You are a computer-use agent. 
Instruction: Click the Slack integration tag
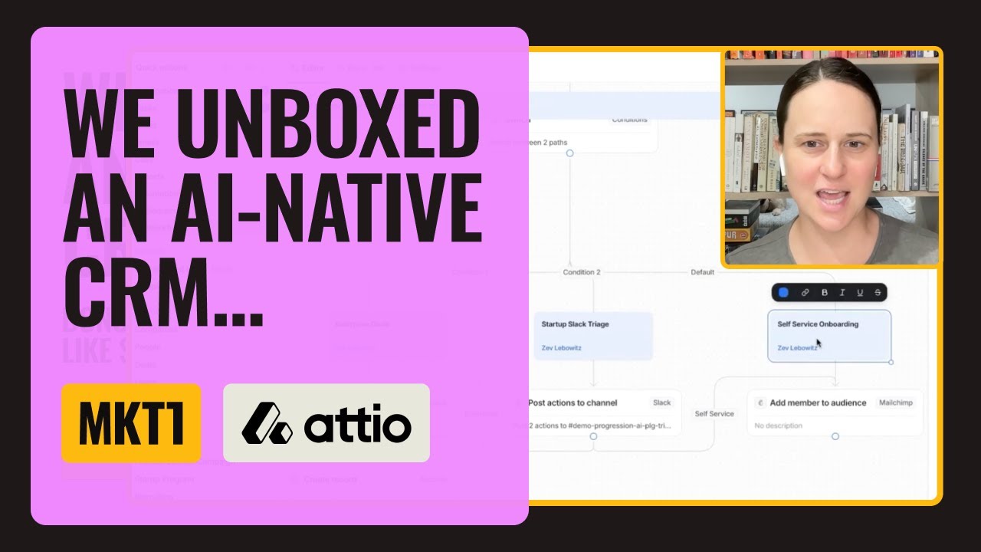coord(661,402)
